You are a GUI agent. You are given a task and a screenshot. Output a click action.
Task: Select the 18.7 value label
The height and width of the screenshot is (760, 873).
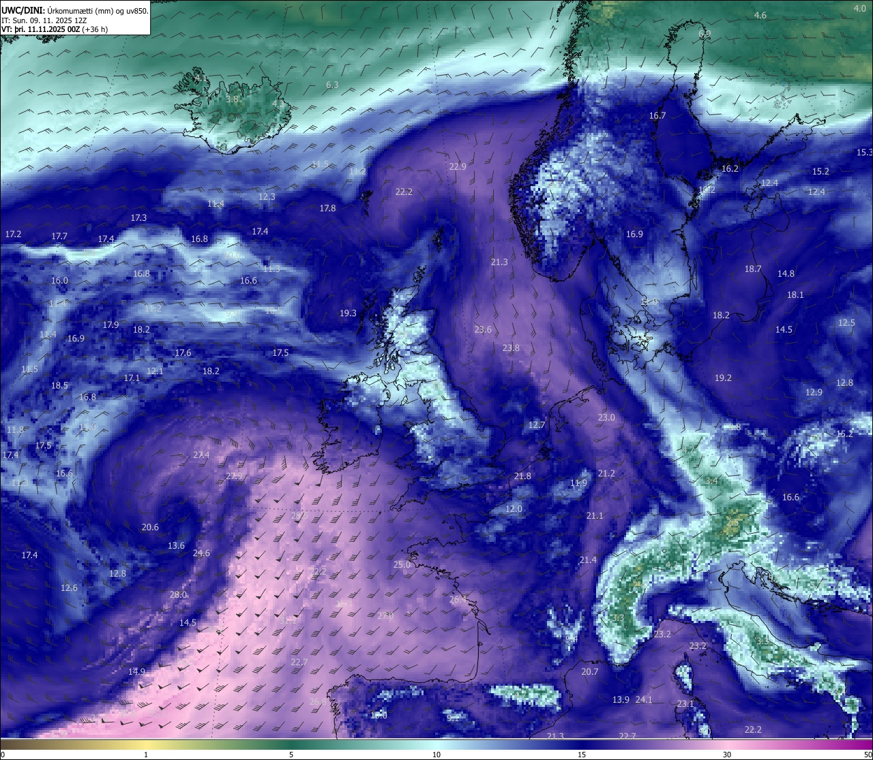(753, 270)
